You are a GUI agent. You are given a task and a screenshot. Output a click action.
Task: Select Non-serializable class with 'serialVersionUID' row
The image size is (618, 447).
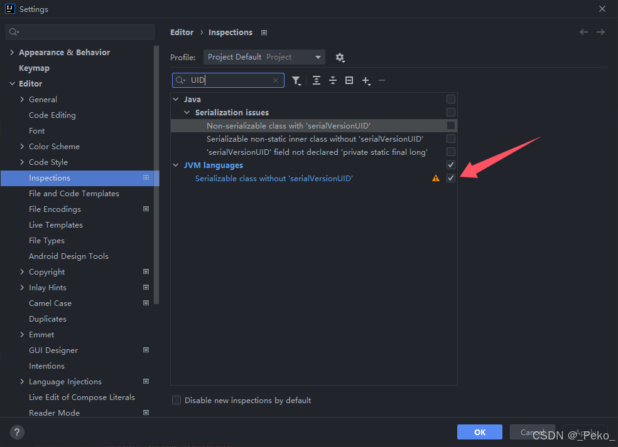[314, 125]
